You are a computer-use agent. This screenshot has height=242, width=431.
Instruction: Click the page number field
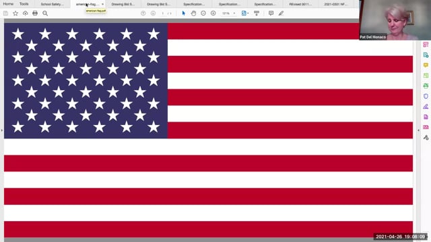tap(163, 13)
